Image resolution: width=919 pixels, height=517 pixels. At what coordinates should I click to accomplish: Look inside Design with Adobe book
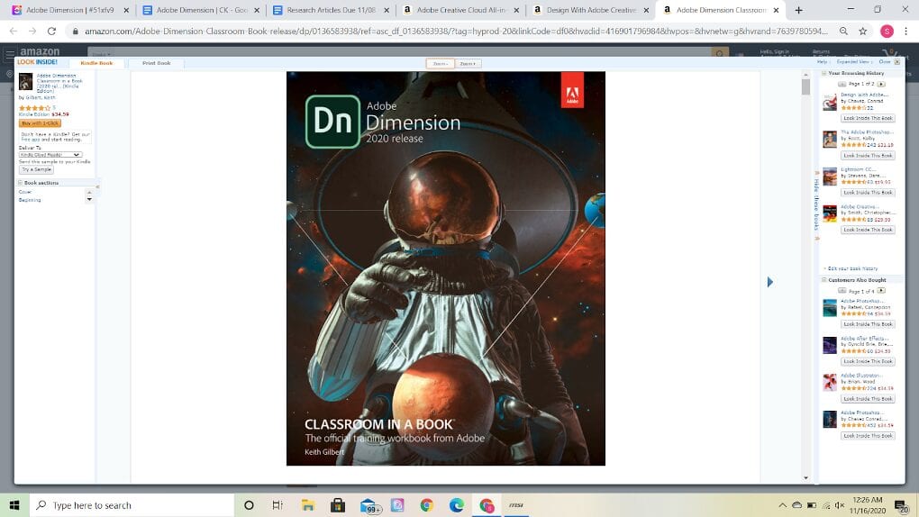(x=868, y=118)
